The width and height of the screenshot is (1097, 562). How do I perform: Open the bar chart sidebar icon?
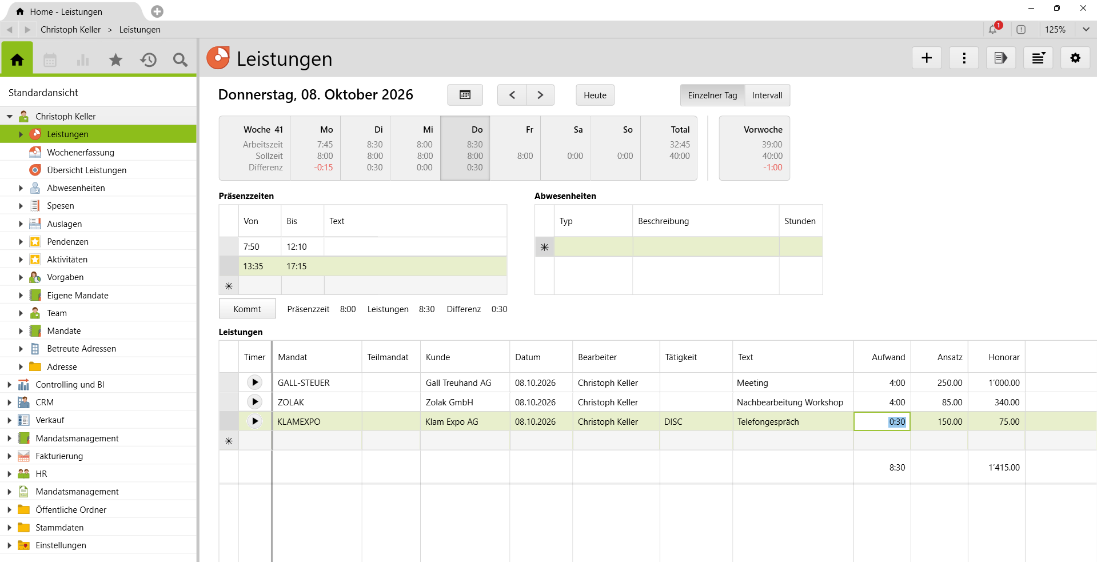83,59
